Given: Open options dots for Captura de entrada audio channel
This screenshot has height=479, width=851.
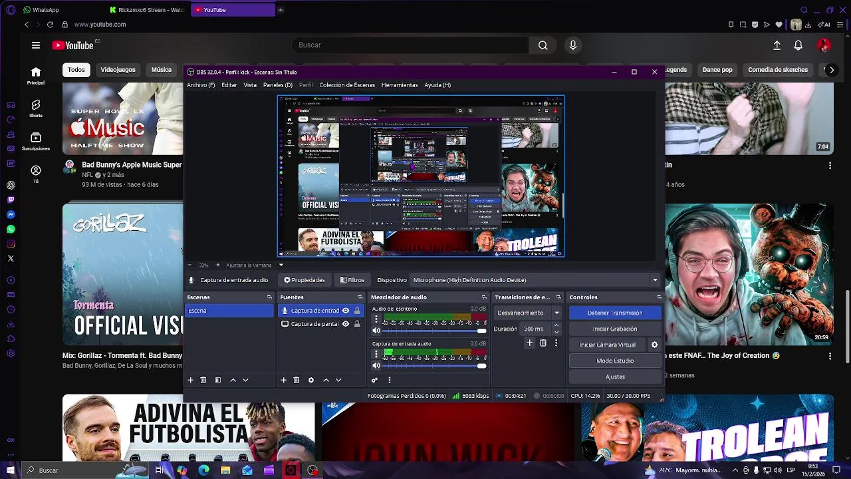Looking at the screenshot, I should (376, 355).
